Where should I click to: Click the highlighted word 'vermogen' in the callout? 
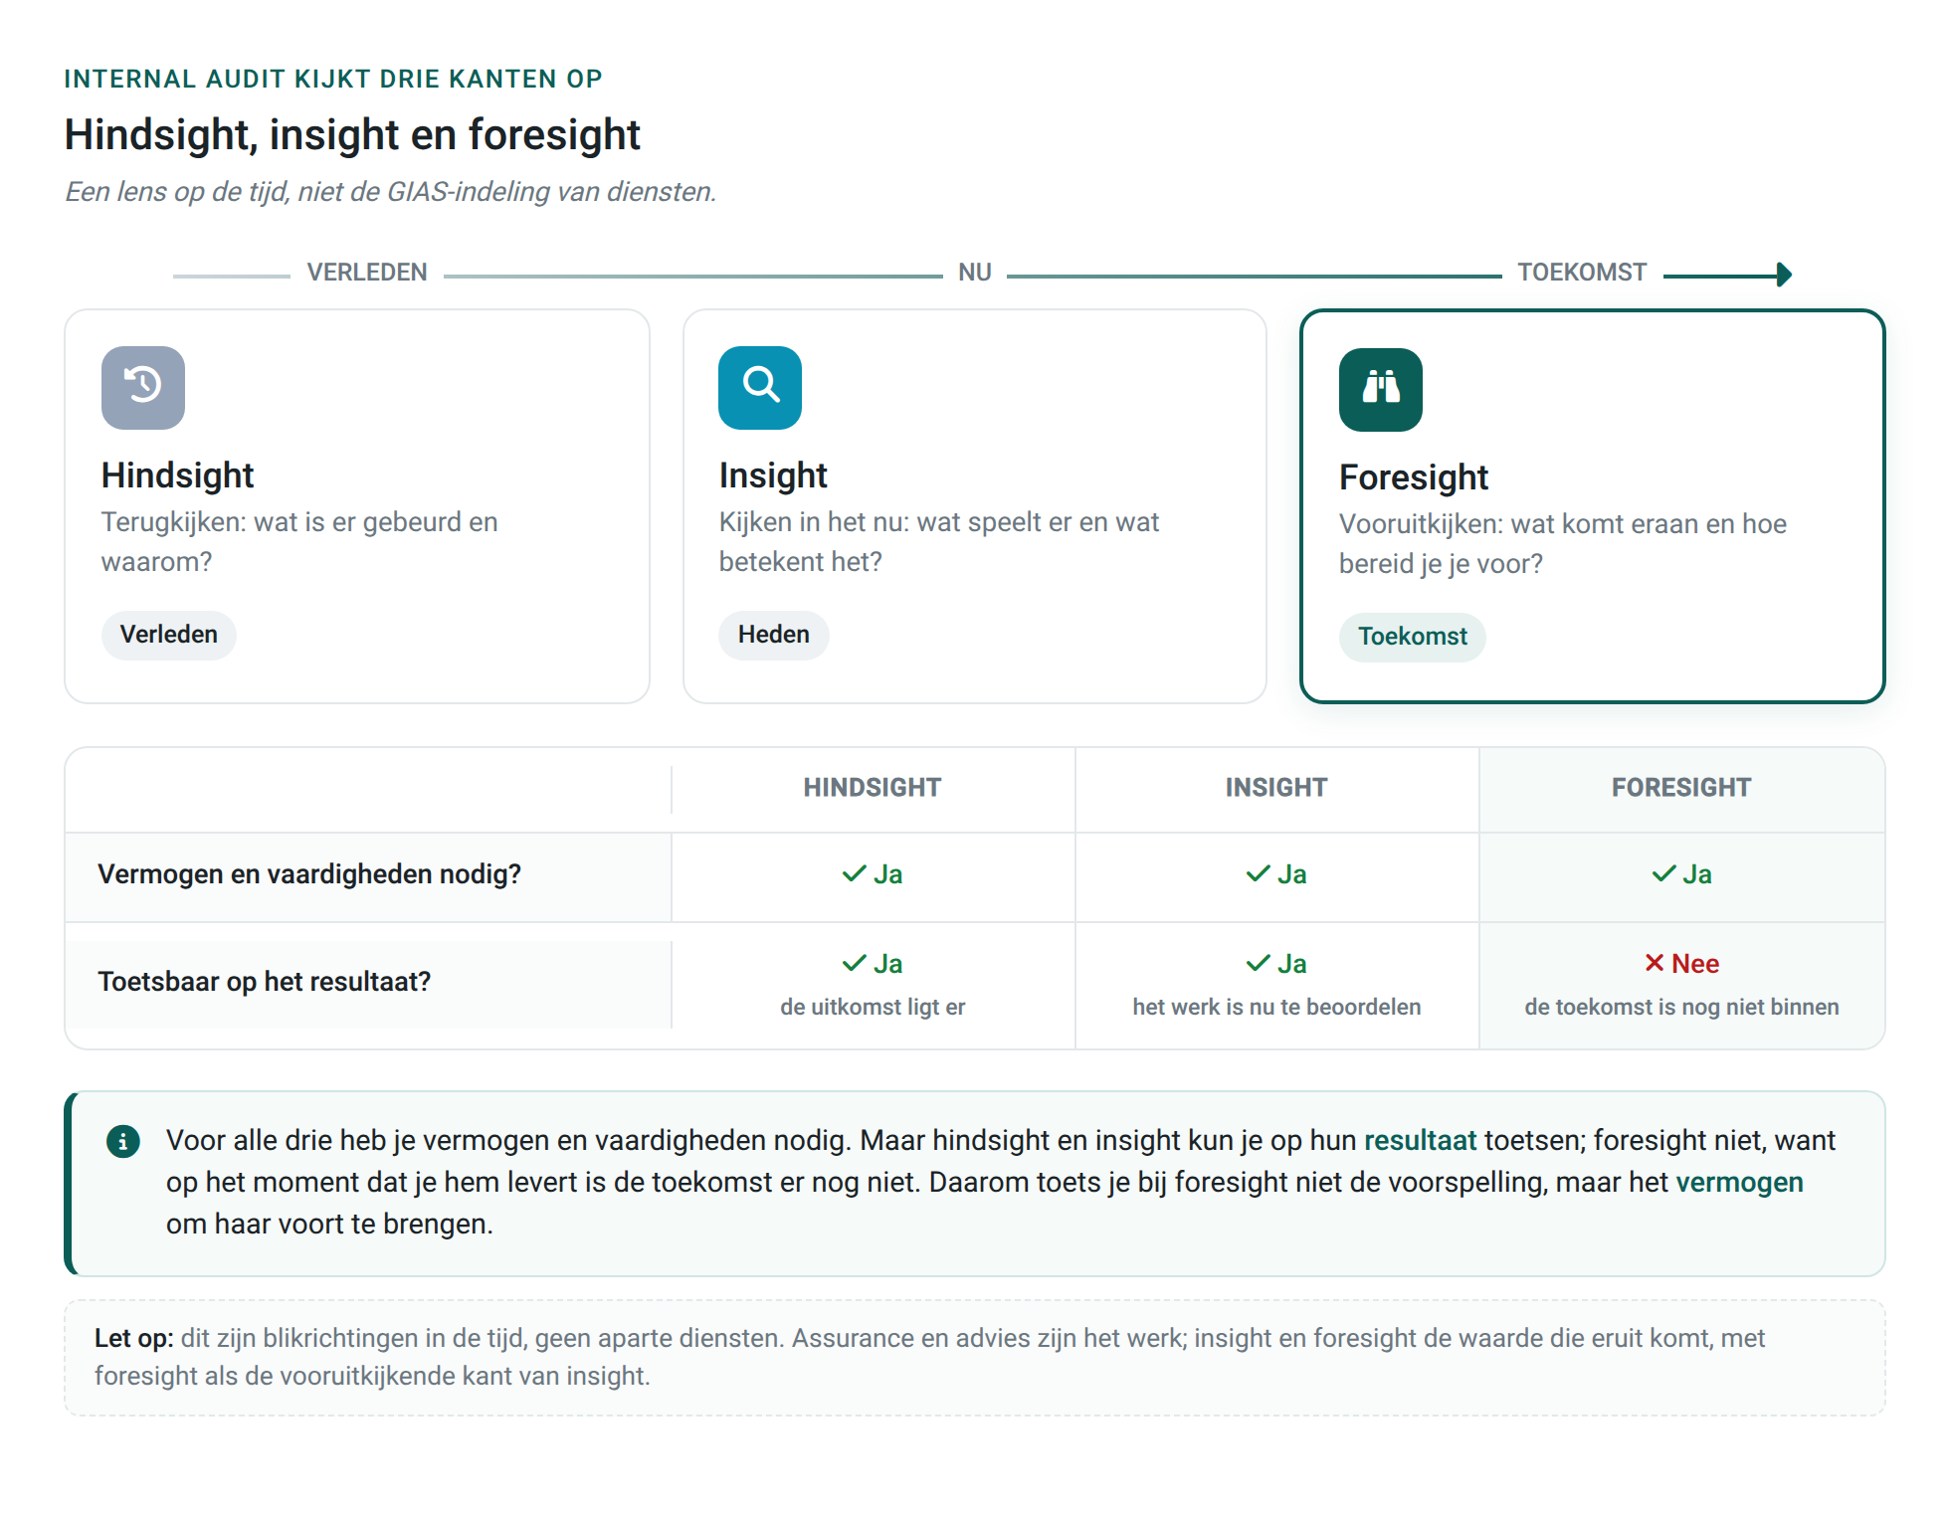click(1739, 1182)
